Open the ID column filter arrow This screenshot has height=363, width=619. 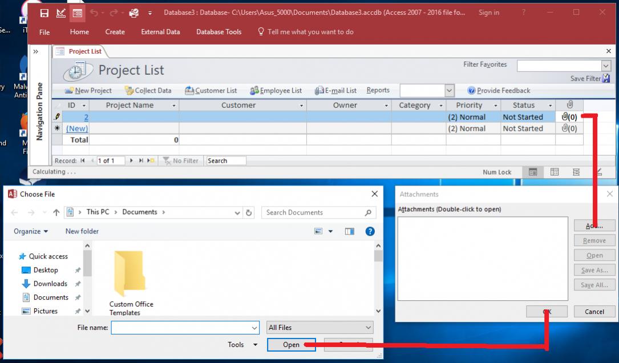click(x=84, y=106)
